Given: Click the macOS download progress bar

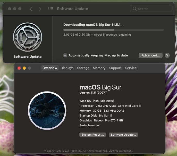Looking at the screenshot, I should (x=113, y=30).
